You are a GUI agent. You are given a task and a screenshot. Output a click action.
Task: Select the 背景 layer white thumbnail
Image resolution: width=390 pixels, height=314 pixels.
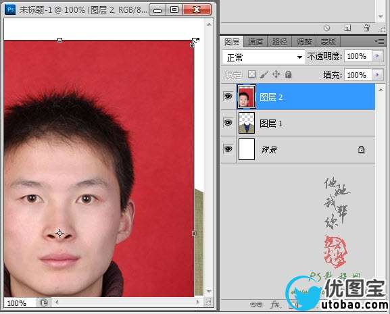(x=247, y=149)
